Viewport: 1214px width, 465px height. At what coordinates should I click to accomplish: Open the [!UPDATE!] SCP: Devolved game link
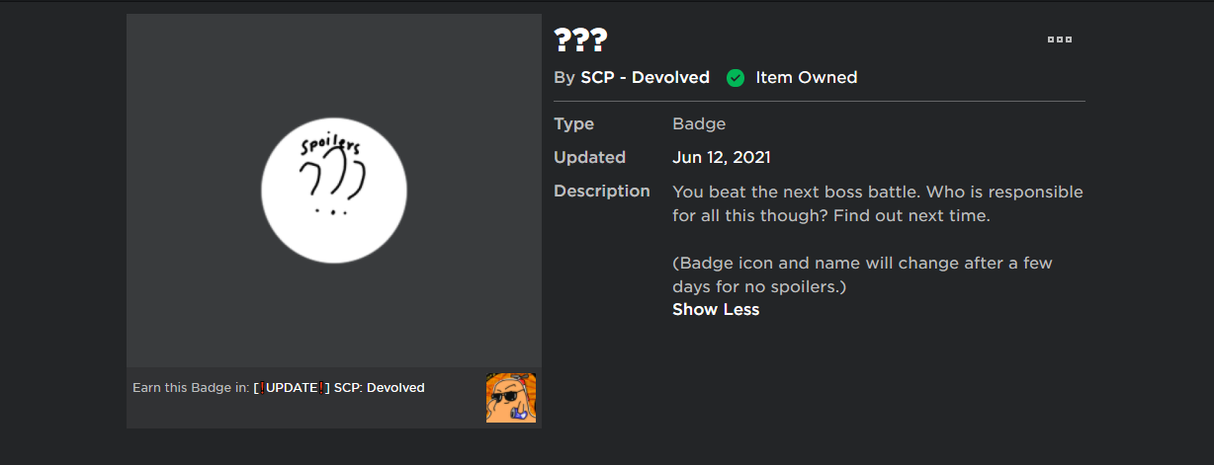[x=339, y=388]
